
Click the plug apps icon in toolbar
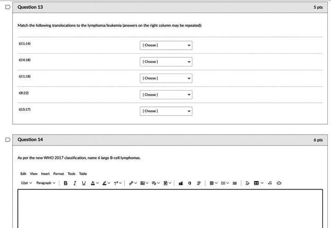tap(199, 183)
